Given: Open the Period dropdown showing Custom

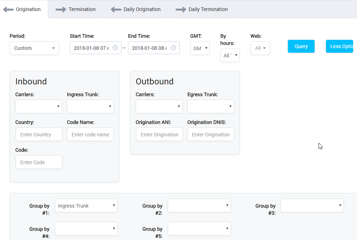Looking at the screenshot, I should click(34, 48).
